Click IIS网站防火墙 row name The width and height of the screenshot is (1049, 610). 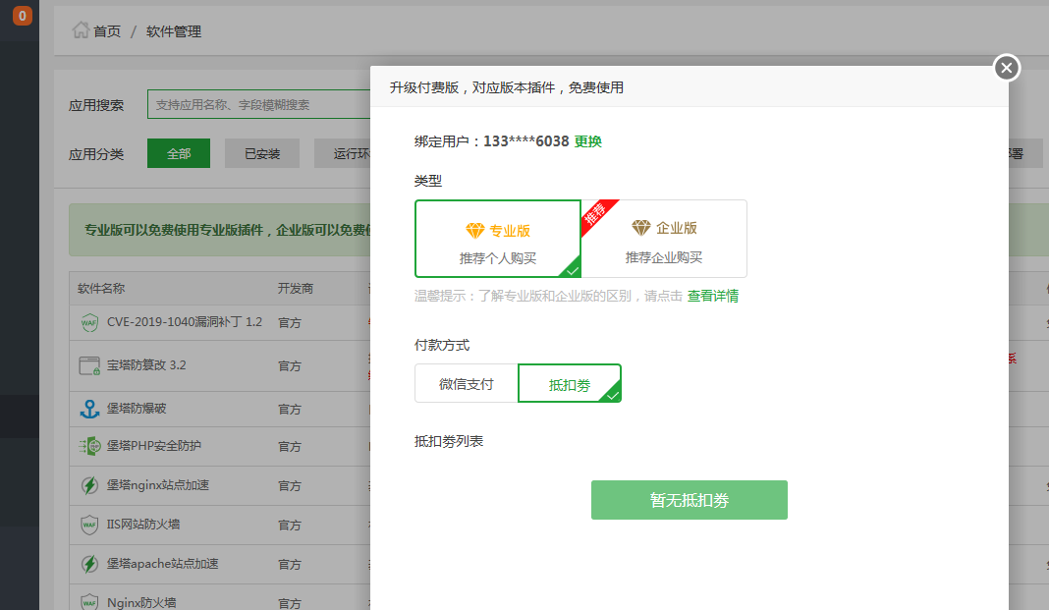143,525
